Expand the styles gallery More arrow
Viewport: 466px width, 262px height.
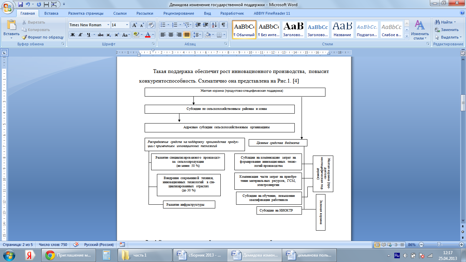[x=407, y=37]
